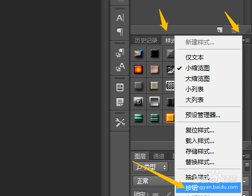The image size is (252, 196).
Task: Open the Character Styles panel icon
Action: (120, 67)
